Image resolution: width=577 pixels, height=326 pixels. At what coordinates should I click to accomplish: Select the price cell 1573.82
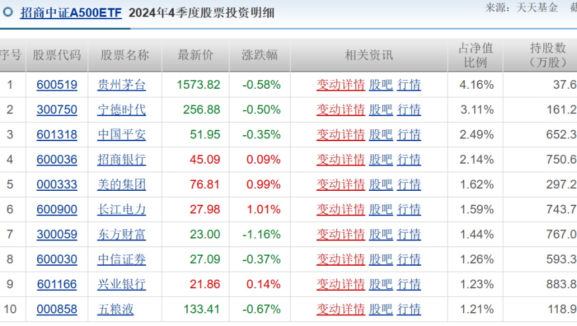(x=198, y=85)
